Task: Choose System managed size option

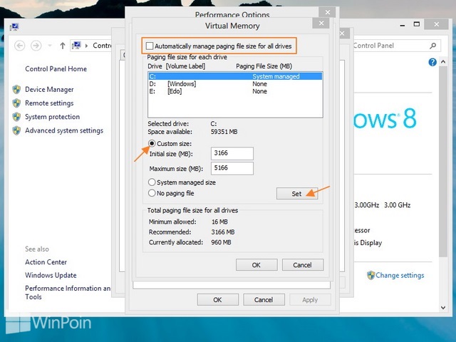Action: 152,182
